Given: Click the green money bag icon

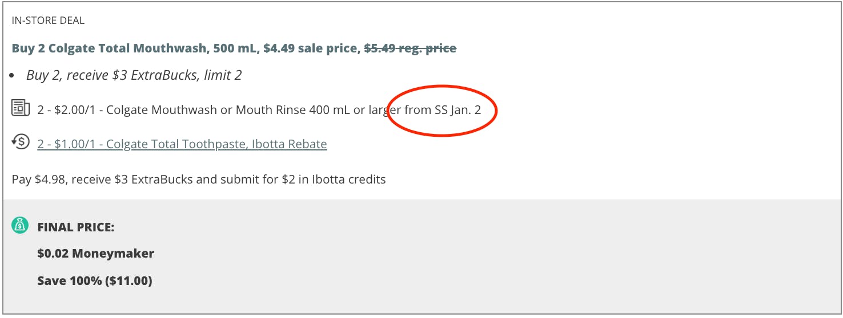Looking at the screenshot, I should tap(20, 226).
